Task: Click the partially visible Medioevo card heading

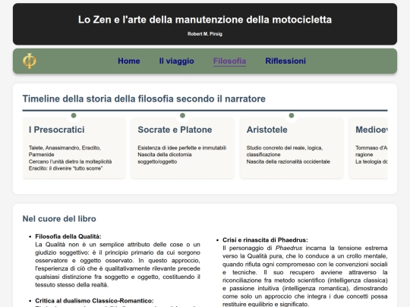Action: click(371, 130)
